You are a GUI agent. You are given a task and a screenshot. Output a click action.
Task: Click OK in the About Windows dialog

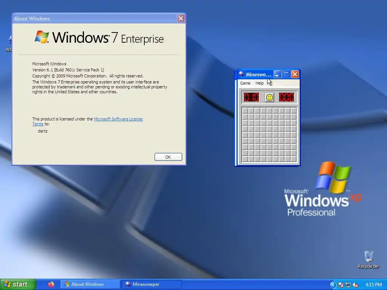pos(168,157)
